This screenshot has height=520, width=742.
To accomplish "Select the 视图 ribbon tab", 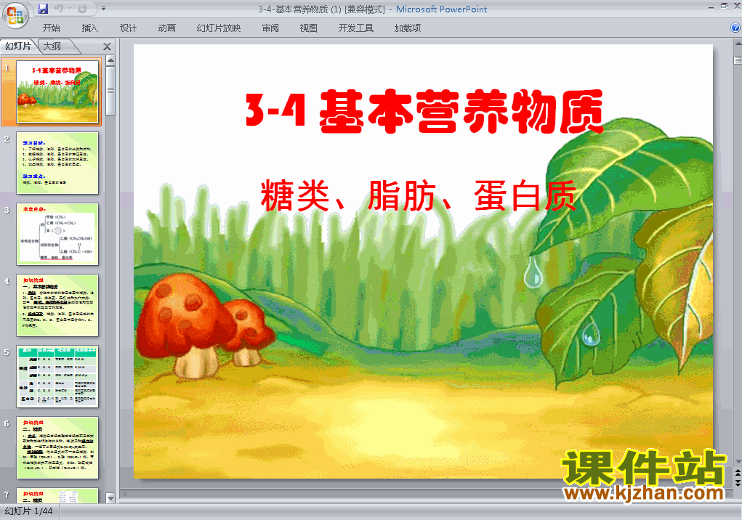I will click(309, 28).
